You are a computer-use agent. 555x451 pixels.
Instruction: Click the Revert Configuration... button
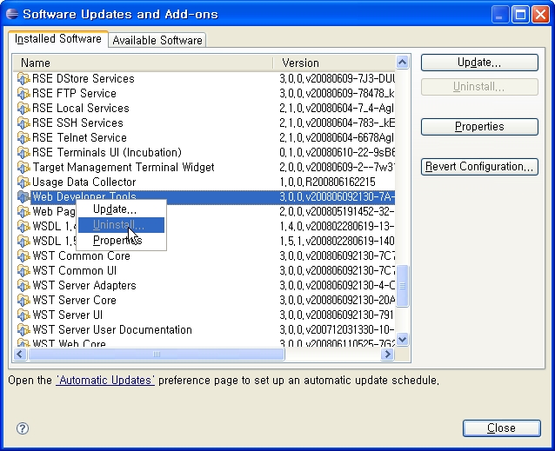(x=479, y=167)
